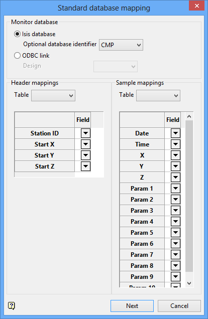The width and height of the screenshot is (208, 319).
Task: Click the Start Y row header
Action: pyautogui.click(x=44, y=155)
